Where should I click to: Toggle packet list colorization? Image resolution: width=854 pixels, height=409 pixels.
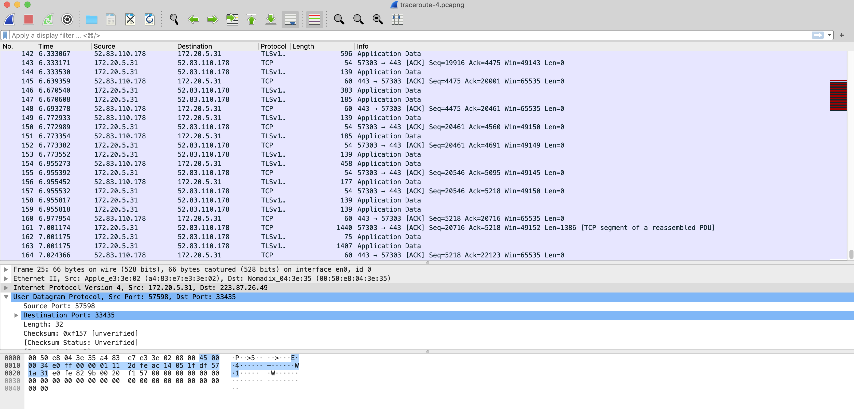tap(314, 19)
